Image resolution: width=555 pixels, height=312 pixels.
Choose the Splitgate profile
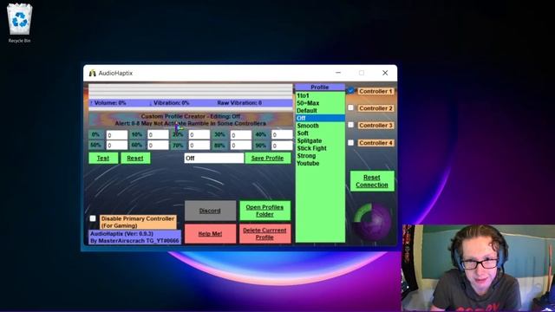(320, 140)
